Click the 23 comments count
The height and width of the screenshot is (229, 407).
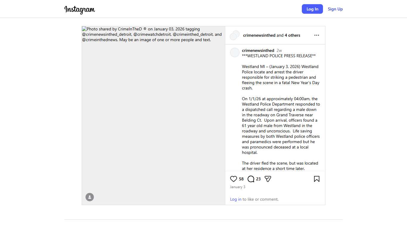pos(258,179)
